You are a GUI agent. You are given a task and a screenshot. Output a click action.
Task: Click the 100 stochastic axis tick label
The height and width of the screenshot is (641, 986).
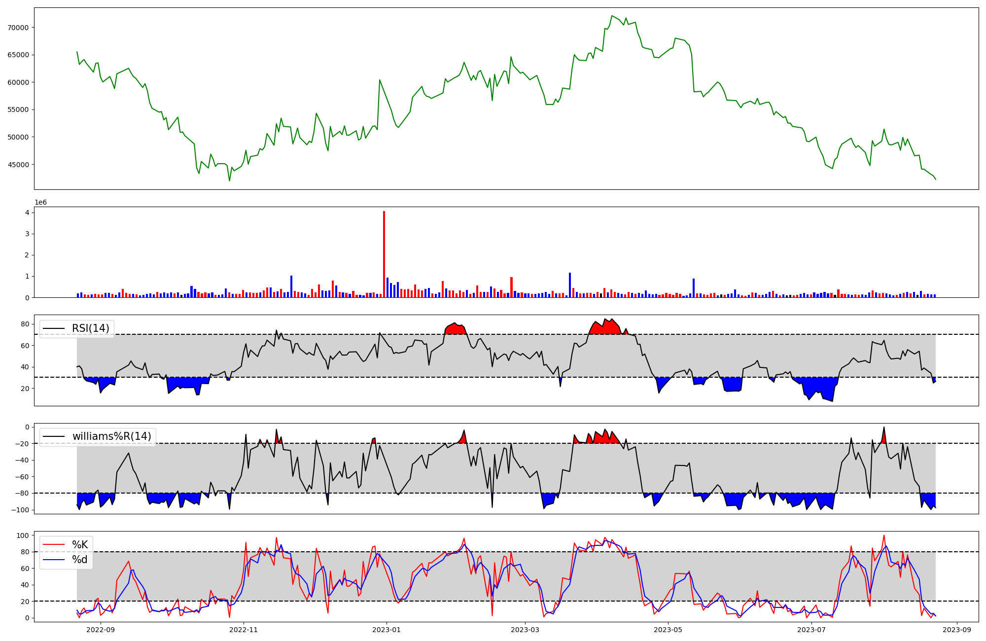point(23,535)
